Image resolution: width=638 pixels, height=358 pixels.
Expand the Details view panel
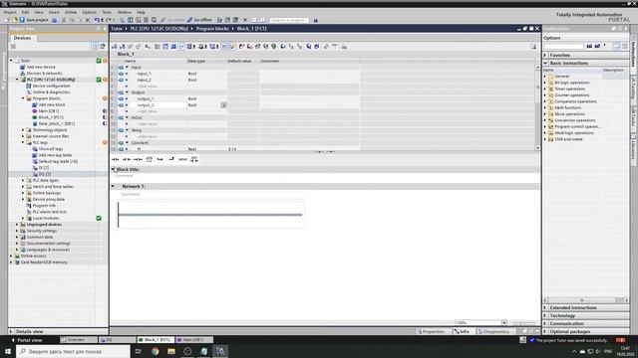[x=11, y=331]
